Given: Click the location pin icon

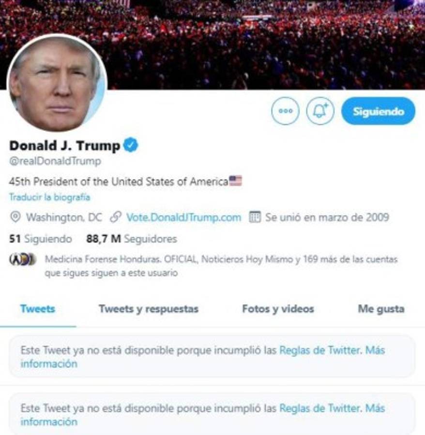Looking at the screenshot, I should (15, 217).
